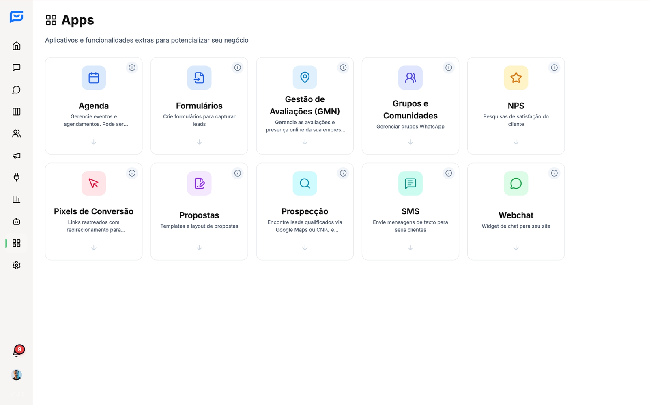Go to Home from the sidebar
Viewport: 649px width, 405px height.
click(16, 45)
